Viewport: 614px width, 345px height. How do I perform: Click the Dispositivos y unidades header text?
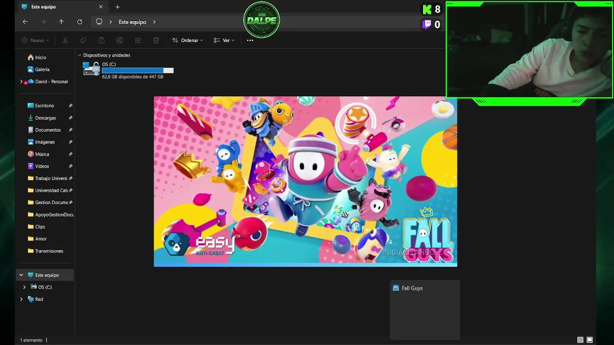pyautogui.click(x=106, y=55)
